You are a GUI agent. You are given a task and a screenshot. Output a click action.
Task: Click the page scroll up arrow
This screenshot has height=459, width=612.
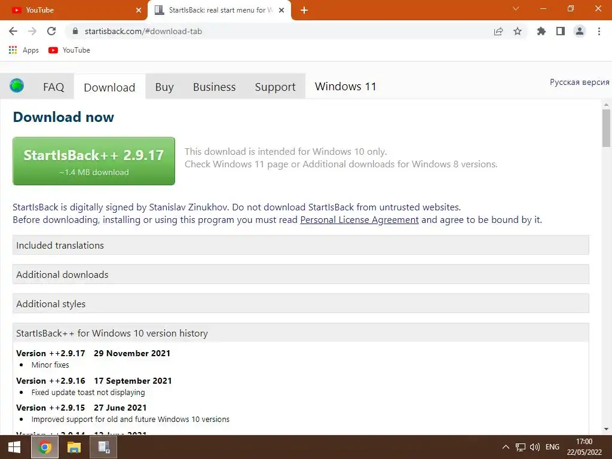[606, 105]
